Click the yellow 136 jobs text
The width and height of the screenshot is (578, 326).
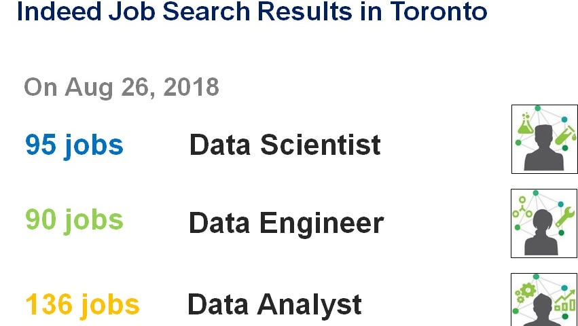[x=82, y=306]
